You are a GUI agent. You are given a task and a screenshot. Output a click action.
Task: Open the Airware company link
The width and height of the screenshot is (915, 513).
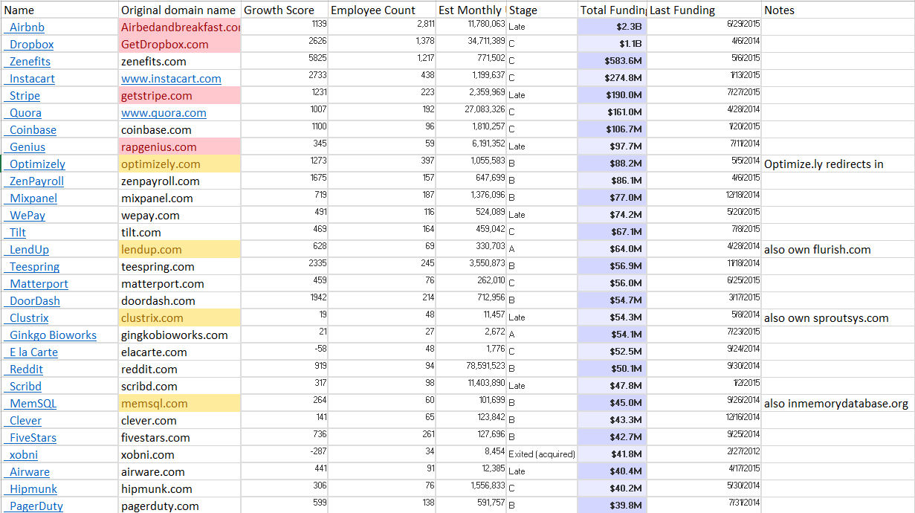tap(30, 472)
